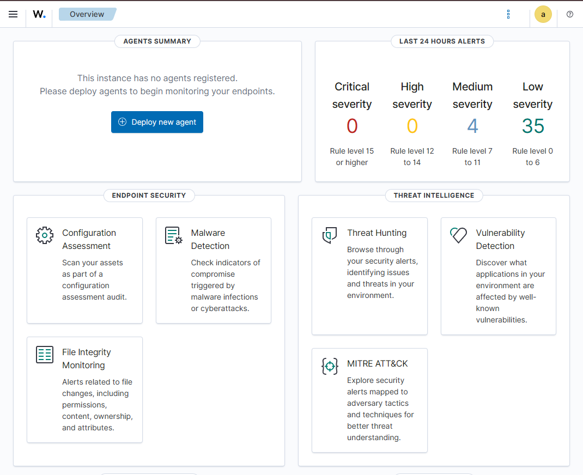Click the vertical dots icon in the header
Image resolution: width=583 pixels, height=475 pixels.
click(x=508, y=14)
